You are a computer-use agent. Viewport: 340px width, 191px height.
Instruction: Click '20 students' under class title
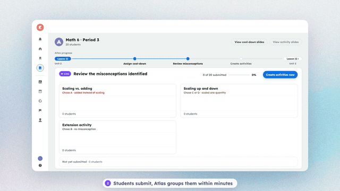coord(73,45)
